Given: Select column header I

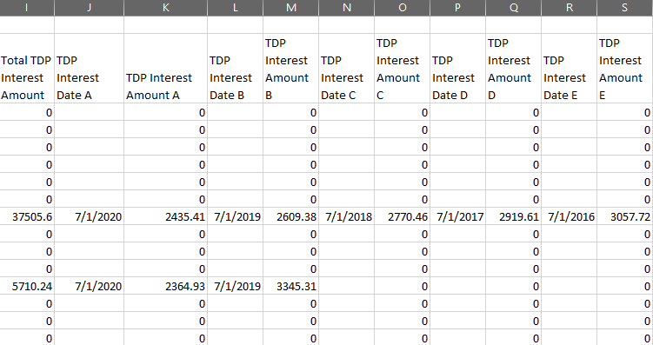Looking at the screenshot, I should coord(27,8).
